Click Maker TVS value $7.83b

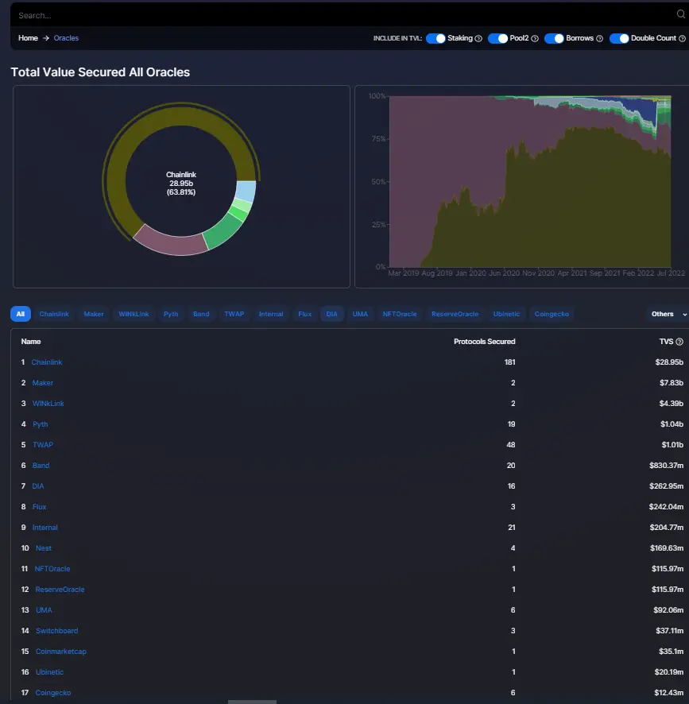(671, 383)
